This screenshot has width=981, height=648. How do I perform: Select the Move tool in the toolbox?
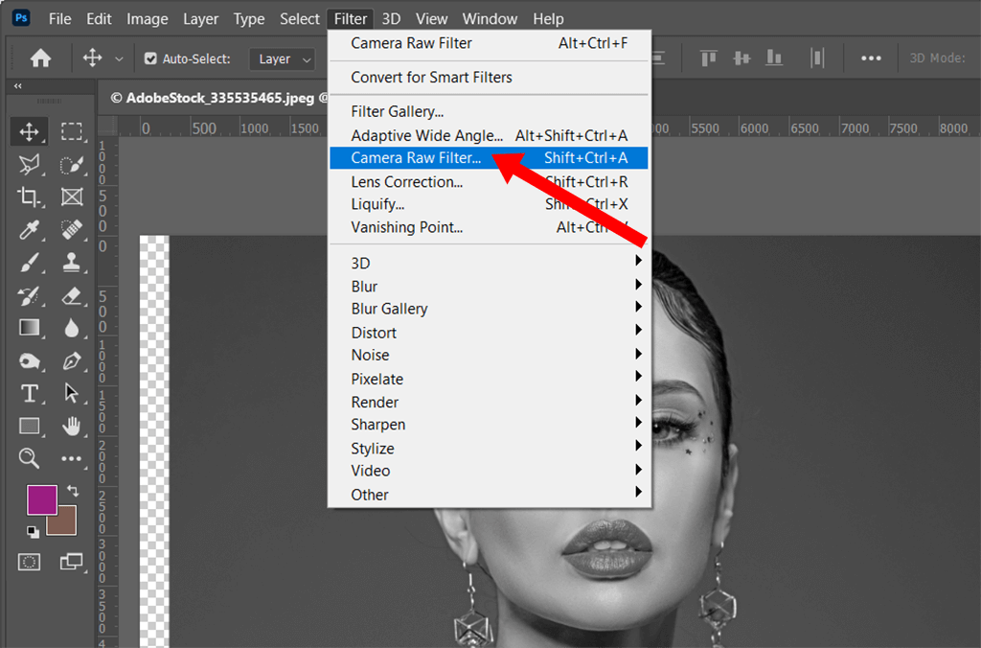[29, 132]
